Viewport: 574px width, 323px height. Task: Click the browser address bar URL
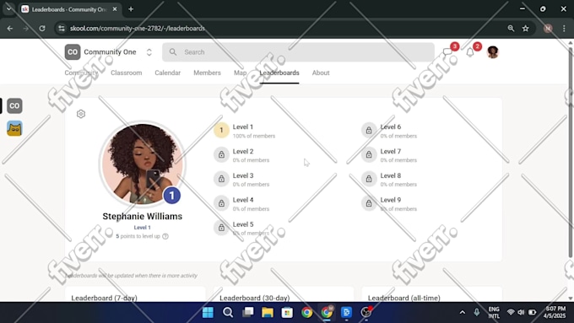click(x=138, y=28)
